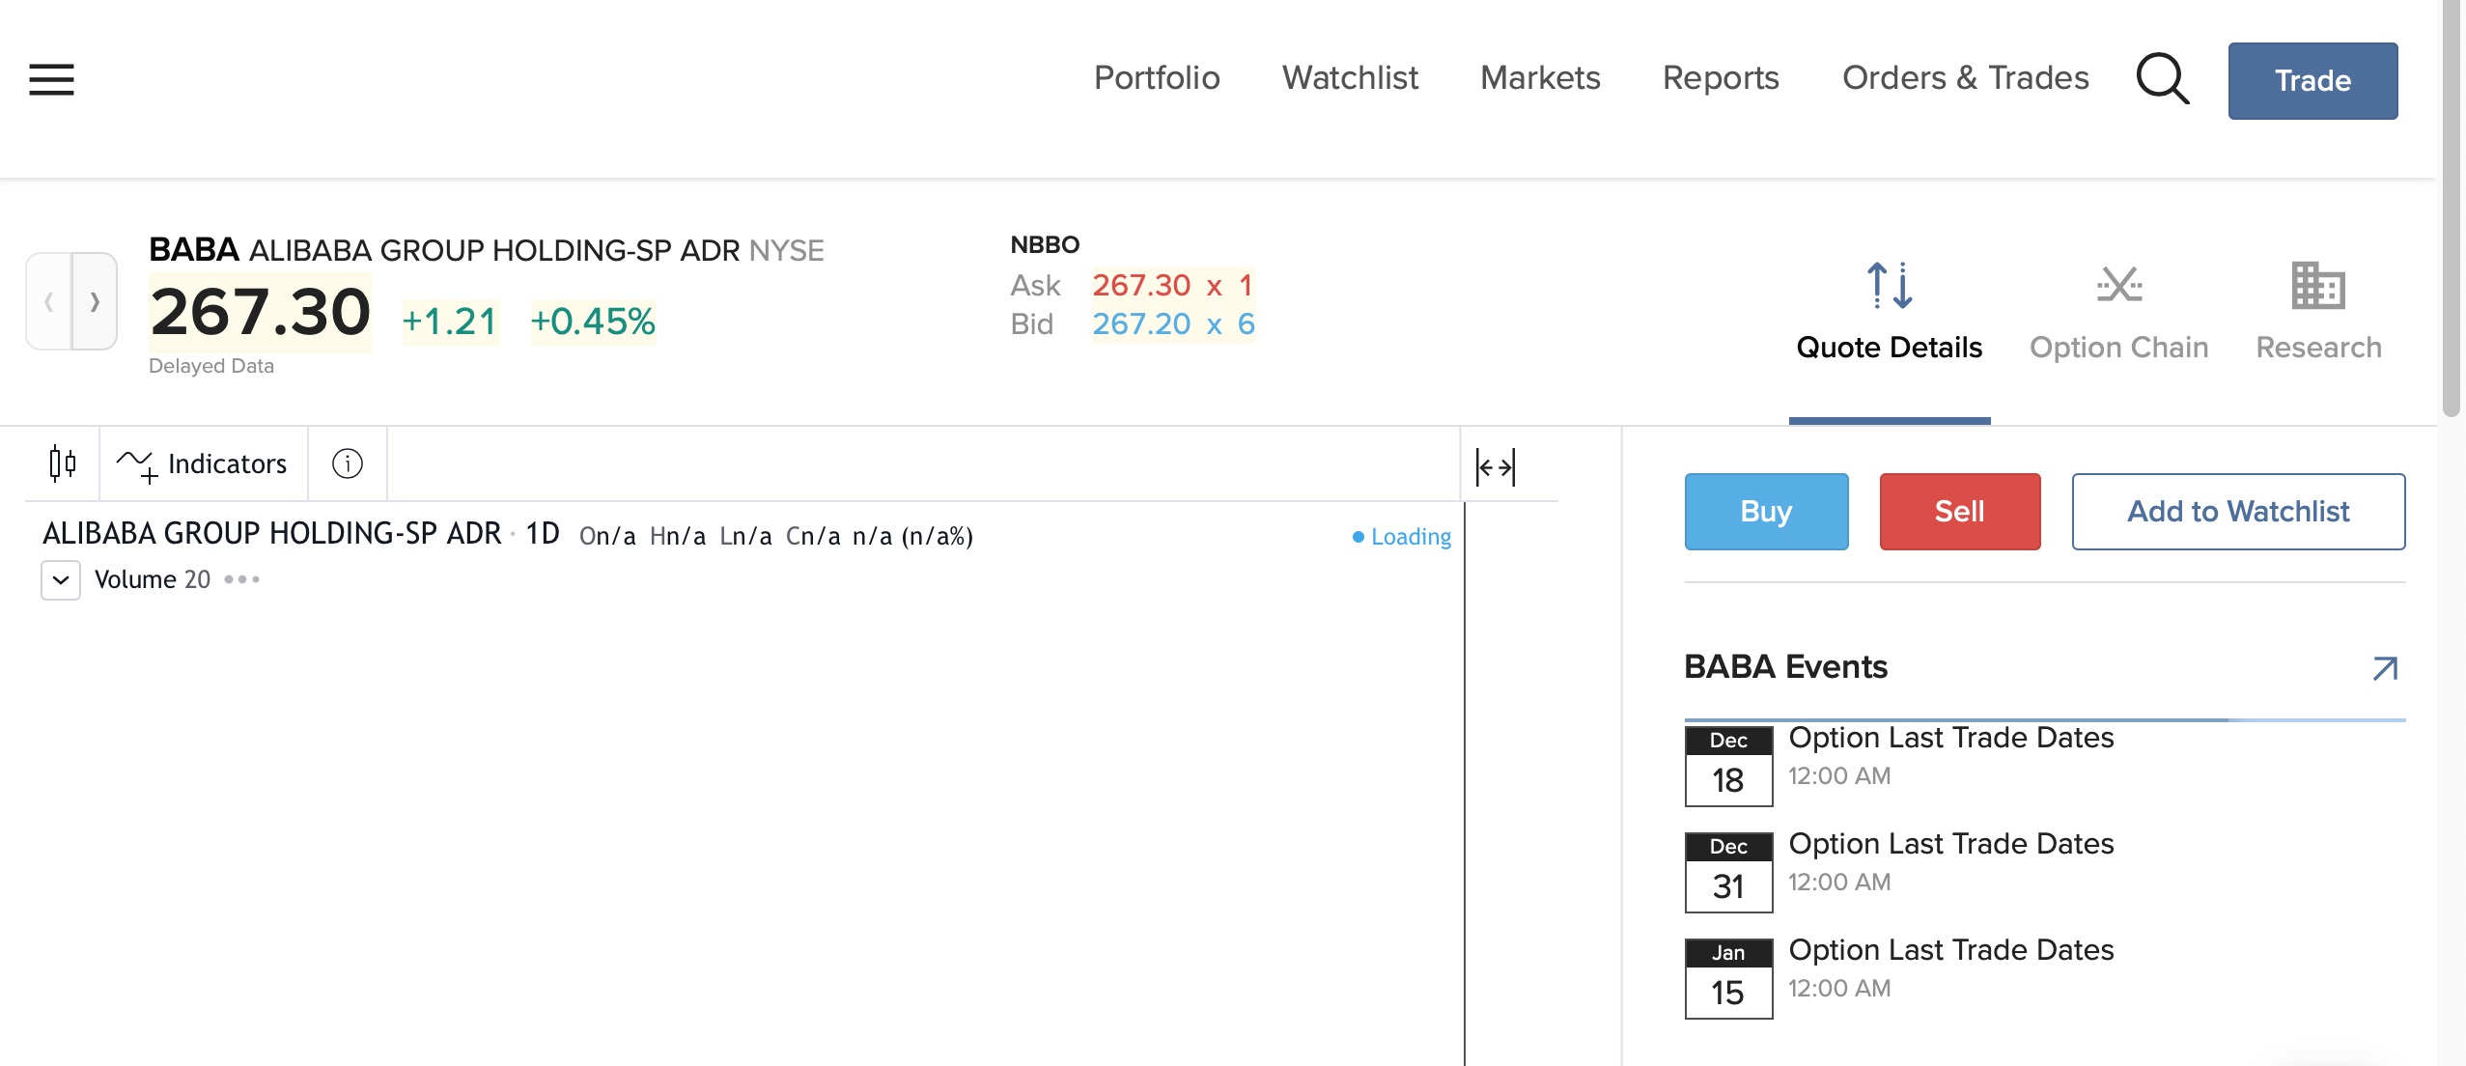Image resolution: width=2466 pixels, height=1066 pixels.
Task: Click the Volume 20 indicator label
Action: [x=152, y=579]
